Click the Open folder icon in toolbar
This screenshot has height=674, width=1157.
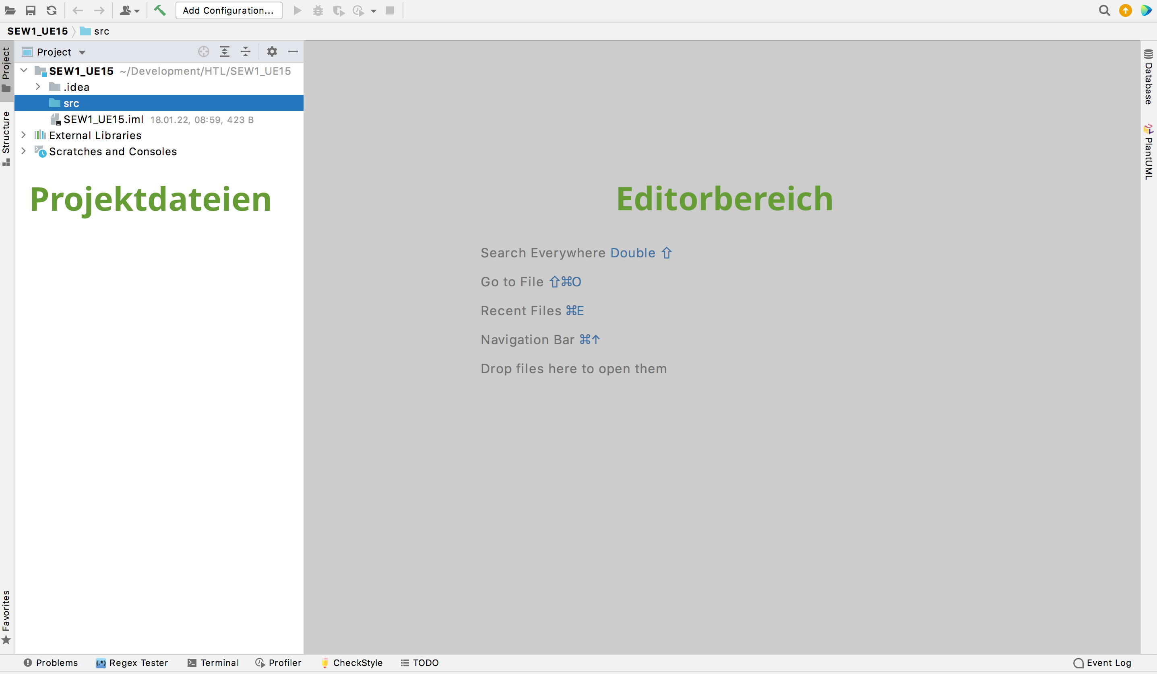[10, 10]
